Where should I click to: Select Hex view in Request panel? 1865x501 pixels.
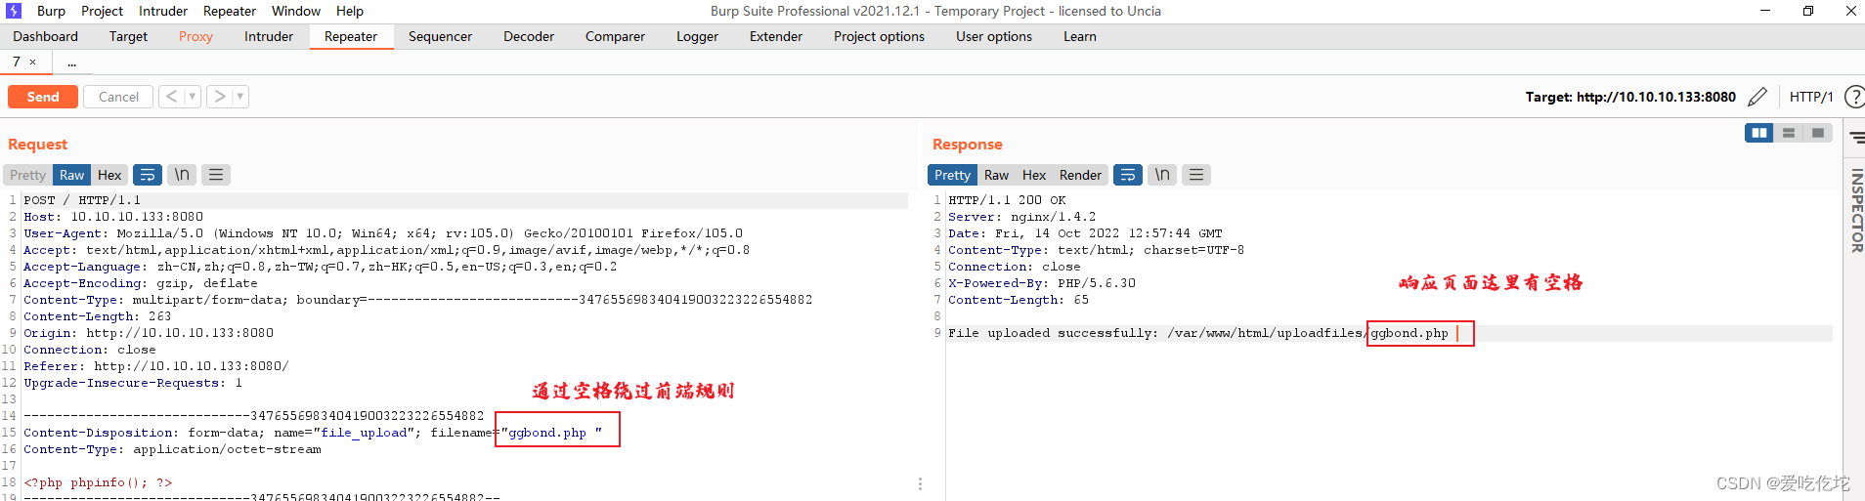coord(109,175)
